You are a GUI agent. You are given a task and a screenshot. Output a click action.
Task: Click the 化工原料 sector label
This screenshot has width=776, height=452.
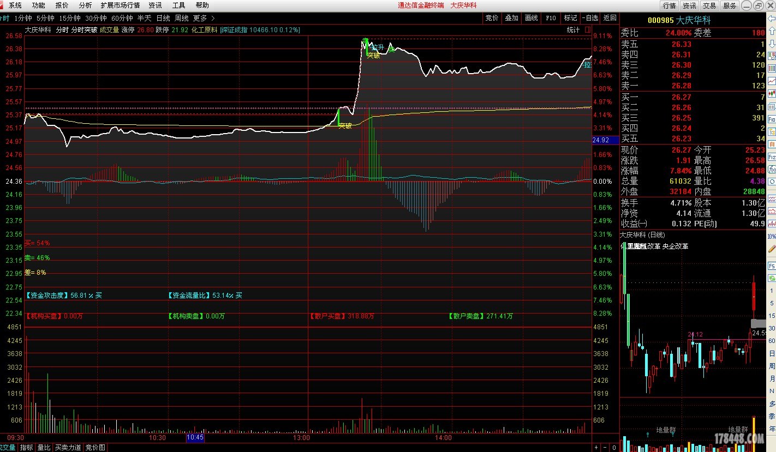[204, 30]
